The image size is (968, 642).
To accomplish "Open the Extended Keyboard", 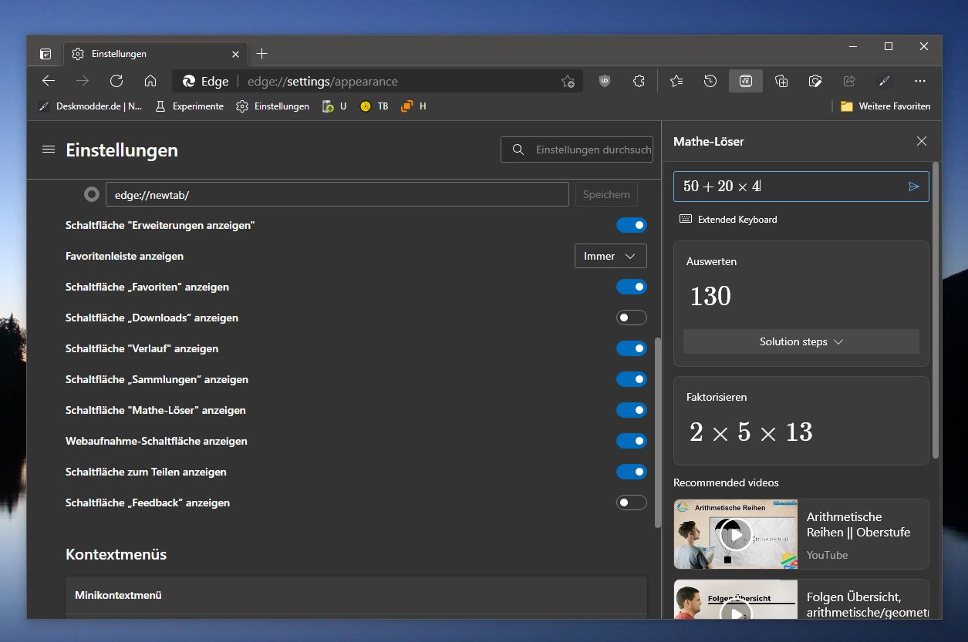I will 728,220.
